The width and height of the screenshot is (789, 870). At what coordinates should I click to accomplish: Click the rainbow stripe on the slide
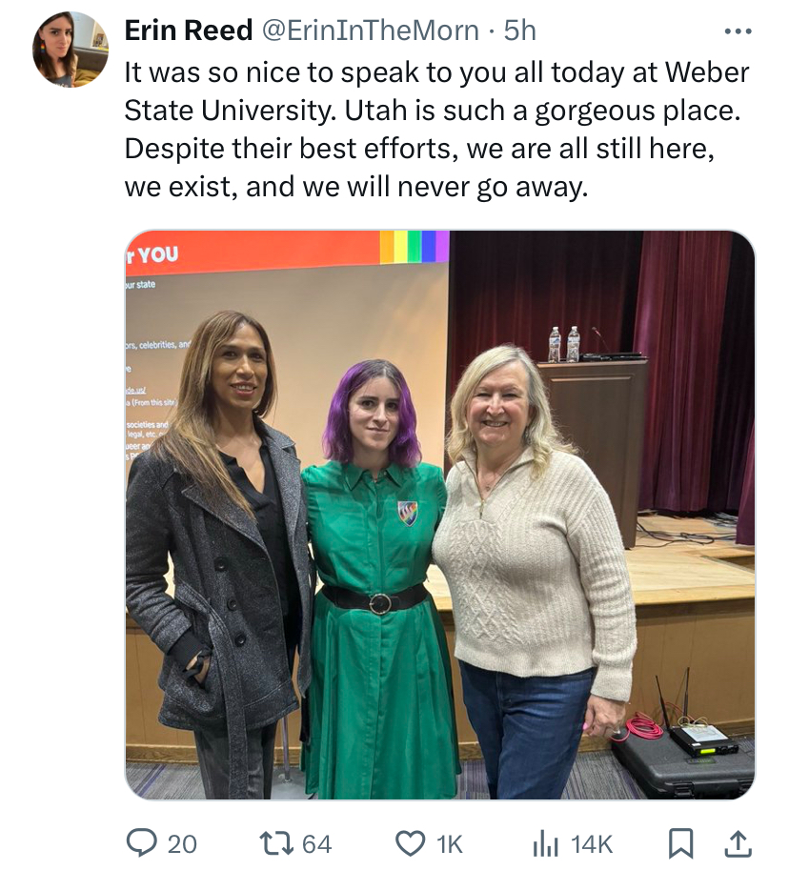tap(414, 247)
